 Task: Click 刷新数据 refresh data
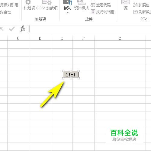(142, 12)
